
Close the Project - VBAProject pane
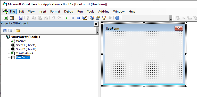(96, 24)
